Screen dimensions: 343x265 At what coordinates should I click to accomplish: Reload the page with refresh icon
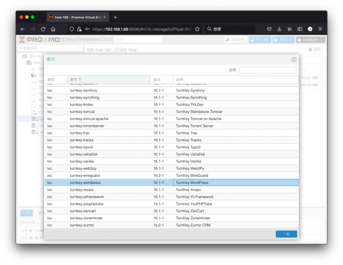pyautogui.click(x=43, y=29)
